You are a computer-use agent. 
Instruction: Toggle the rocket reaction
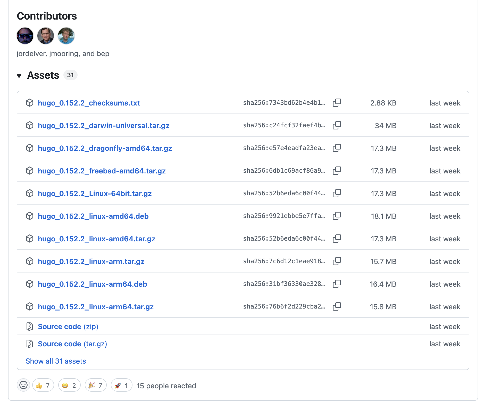point(122,385)
